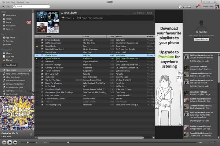Go back with the left arrow
This screenshot has height=146, width=220.
tap(3, 7)
